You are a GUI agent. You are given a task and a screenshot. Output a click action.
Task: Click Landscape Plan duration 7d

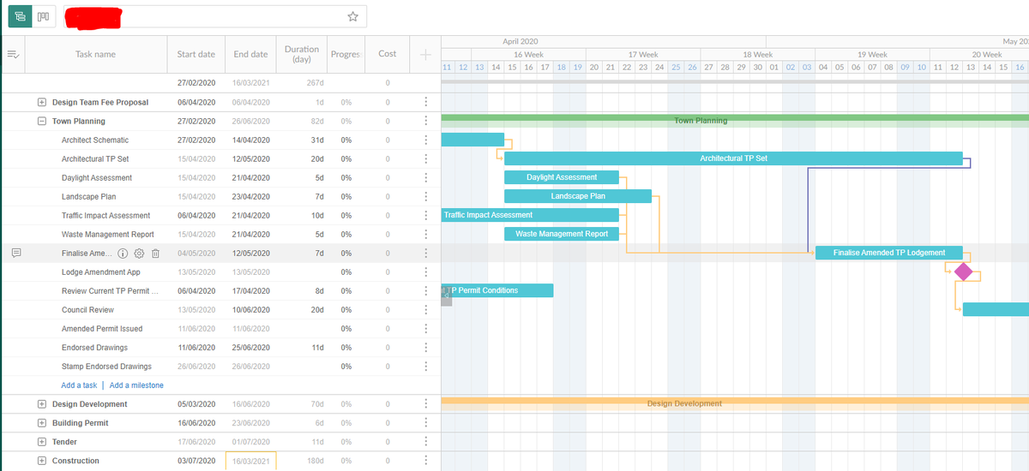[x=318, y=196]
